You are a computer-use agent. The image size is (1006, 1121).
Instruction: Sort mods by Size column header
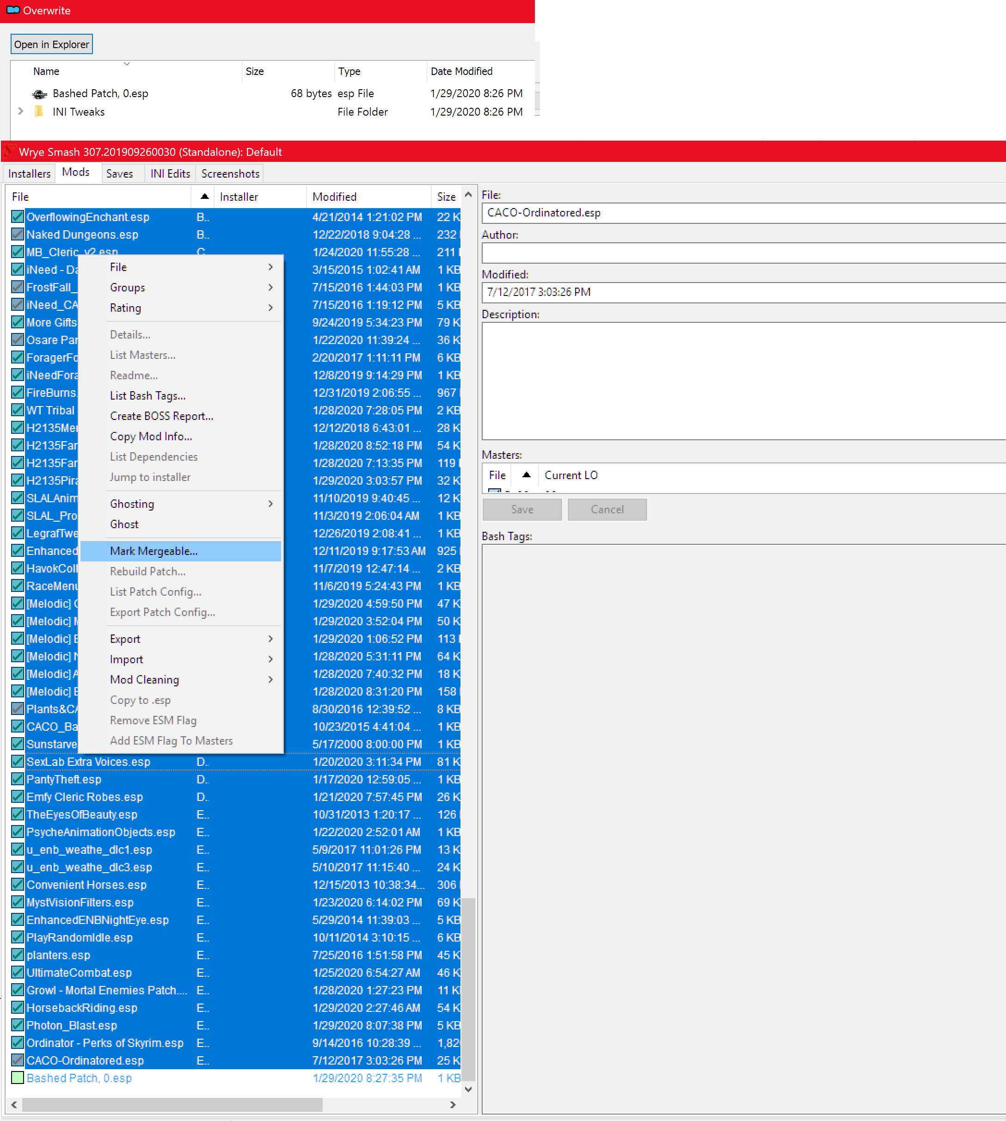446,197
